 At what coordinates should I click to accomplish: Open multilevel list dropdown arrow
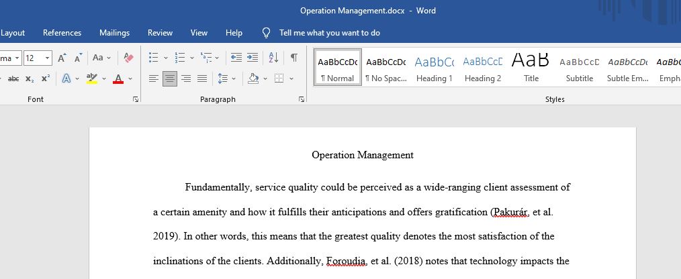point(217,58)
